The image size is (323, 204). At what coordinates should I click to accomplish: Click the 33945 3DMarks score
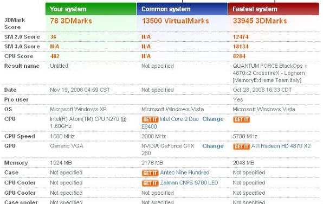[x=260, y=21]
